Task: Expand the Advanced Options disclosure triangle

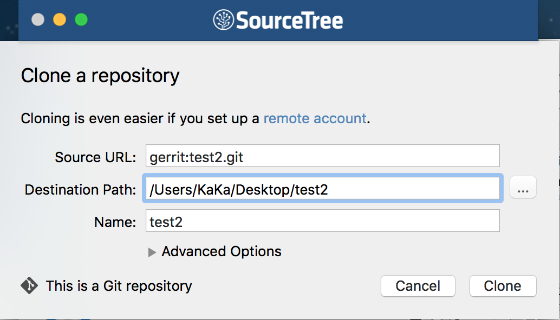Action: 152,252
